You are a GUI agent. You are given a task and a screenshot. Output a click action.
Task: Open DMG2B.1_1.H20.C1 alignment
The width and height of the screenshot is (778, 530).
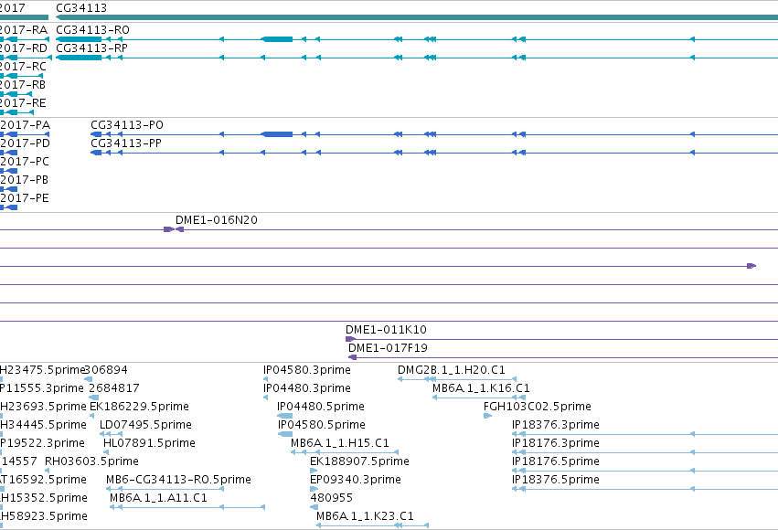pos(451,370)
